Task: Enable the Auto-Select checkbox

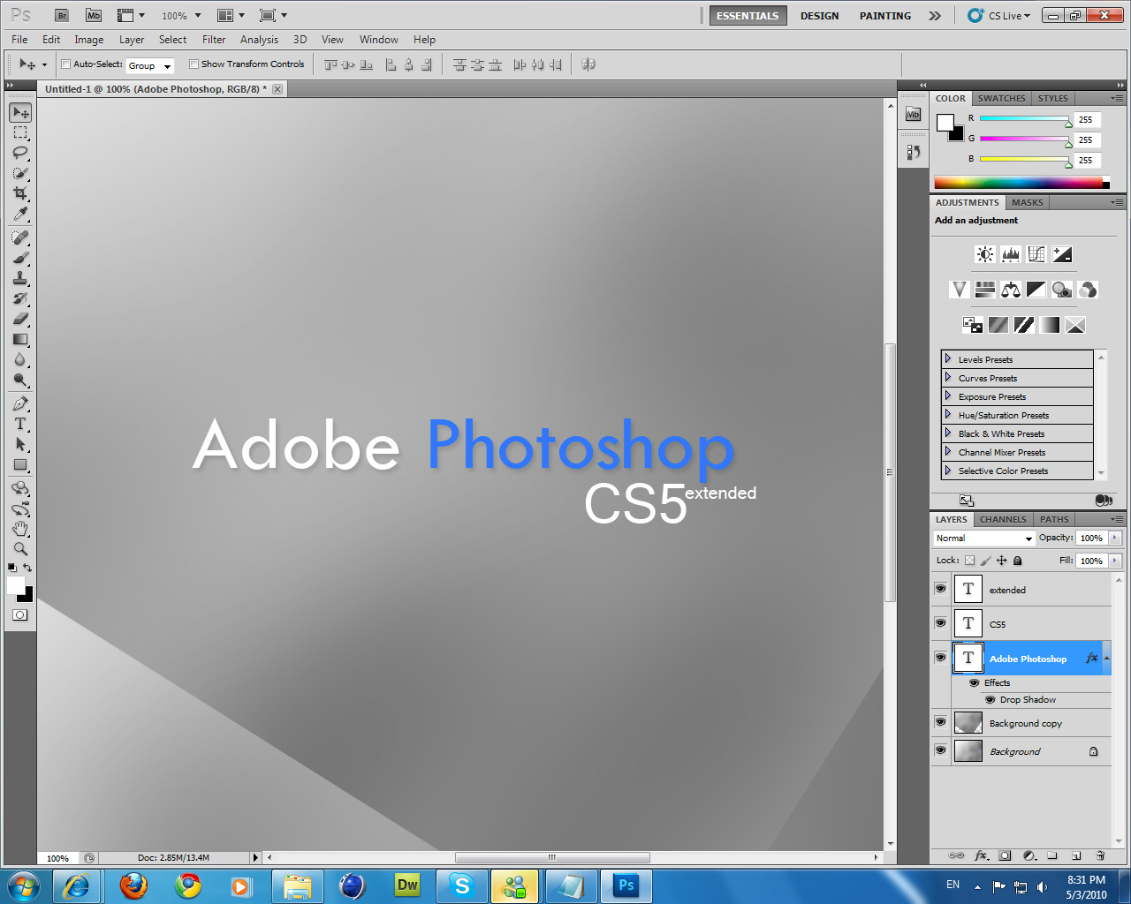Action: (65, 64)
